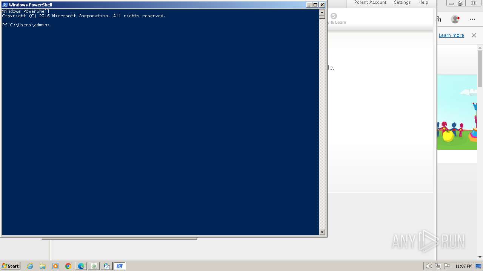
Task: Minimize the Edge browser window
Action: click(x=451, y=3)
